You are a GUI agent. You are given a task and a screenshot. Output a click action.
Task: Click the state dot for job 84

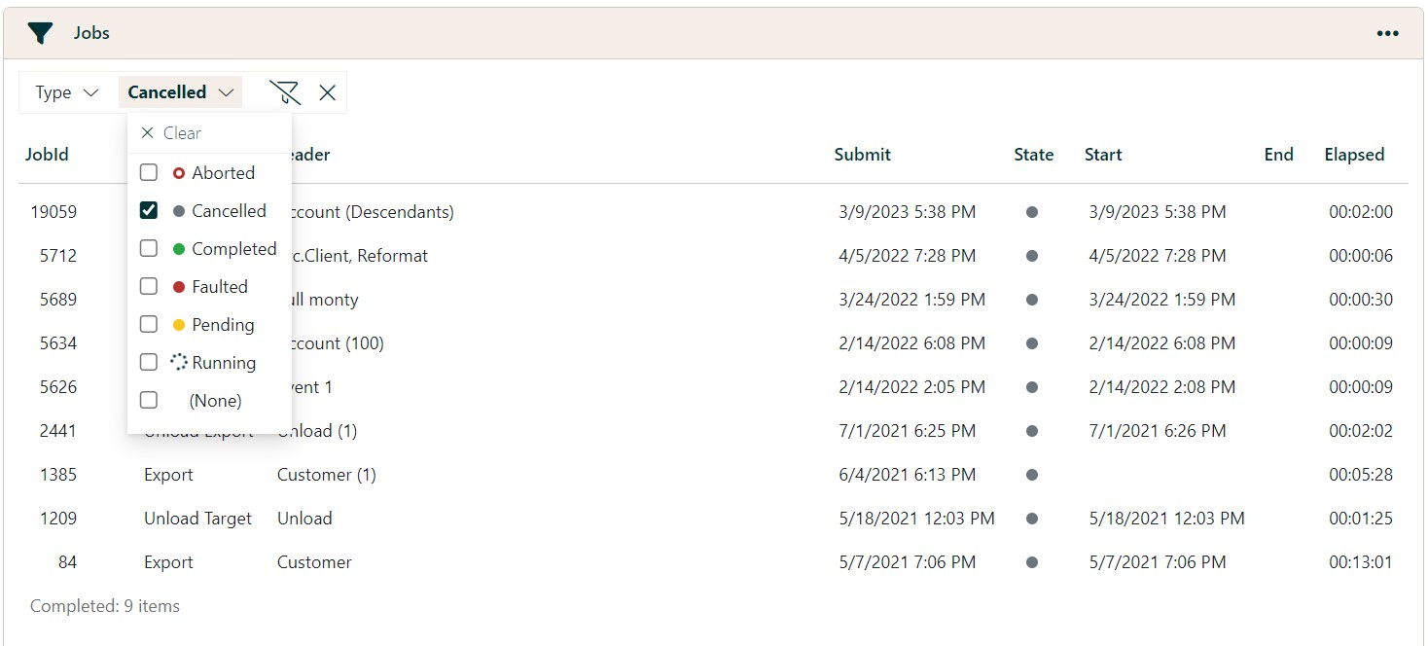tap(1032, 562)
